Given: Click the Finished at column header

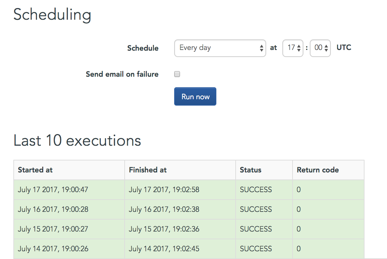Looking at the screenshot, I should click(x=147, y=170).
